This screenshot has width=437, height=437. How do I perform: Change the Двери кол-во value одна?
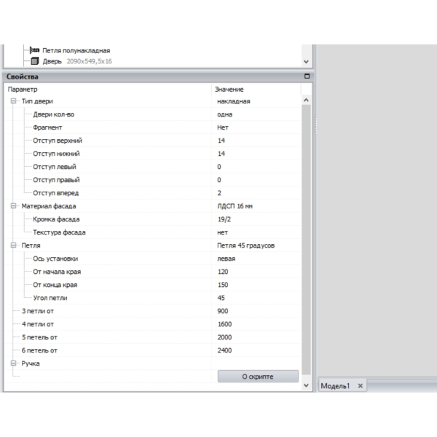(x=256, y=114)
